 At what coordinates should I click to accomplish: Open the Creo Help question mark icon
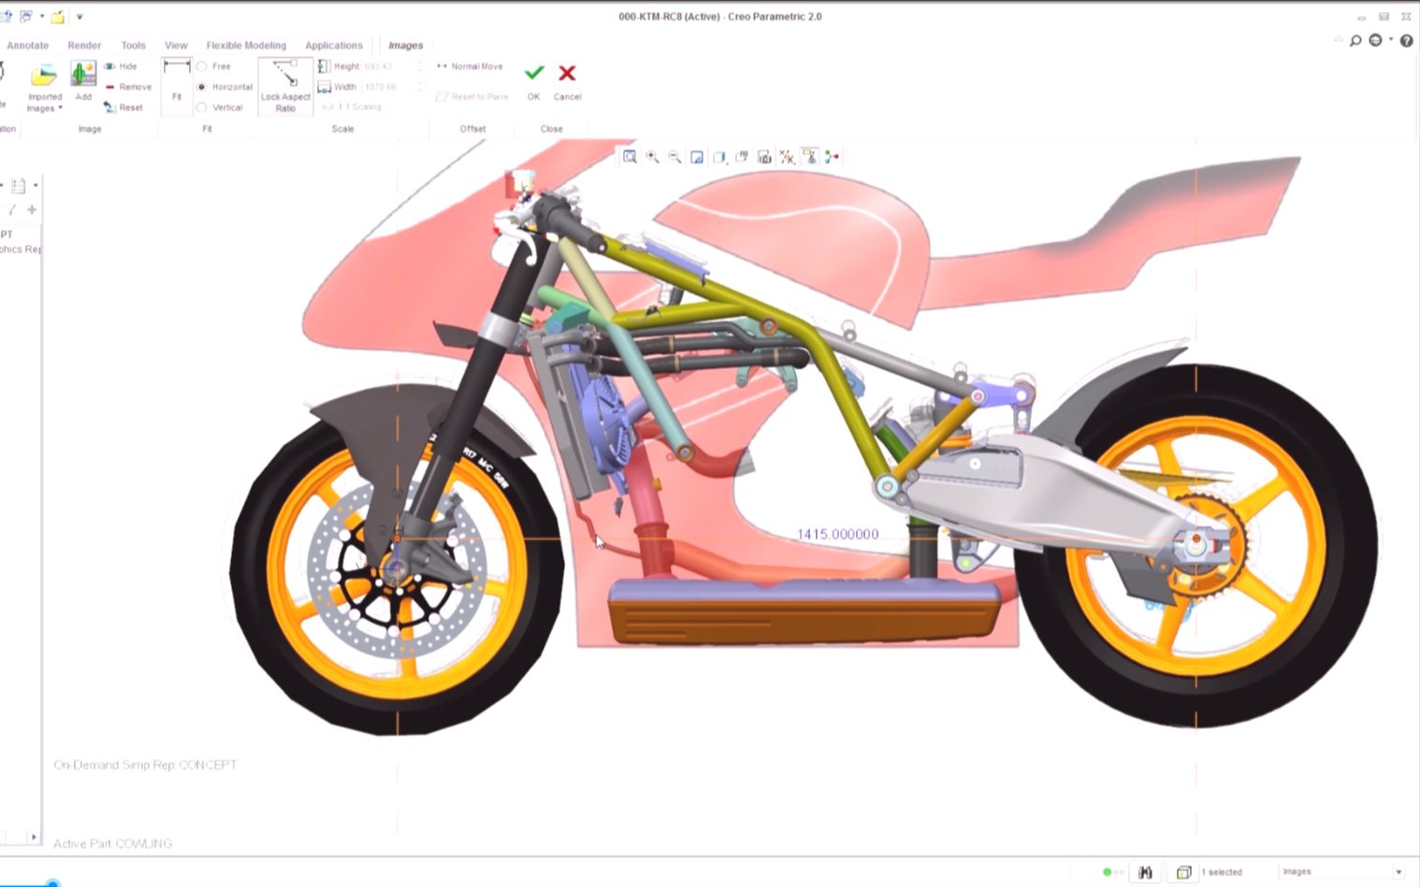coord(1406,41)
